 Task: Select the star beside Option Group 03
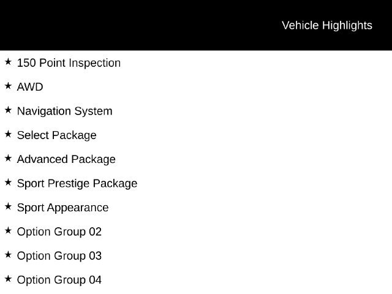tap(8, 255)
